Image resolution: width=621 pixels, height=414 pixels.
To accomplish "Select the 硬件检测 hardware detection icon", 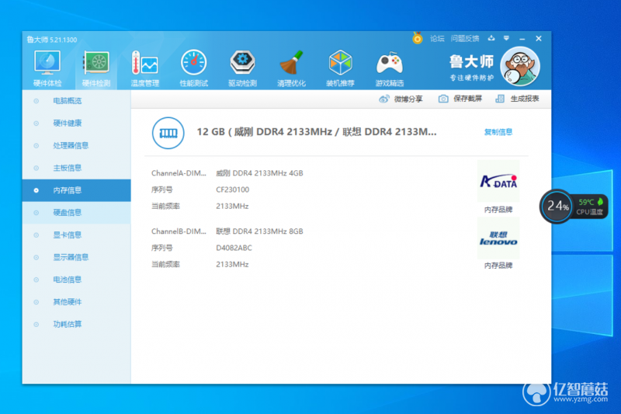I will click(x=96, y=68).
